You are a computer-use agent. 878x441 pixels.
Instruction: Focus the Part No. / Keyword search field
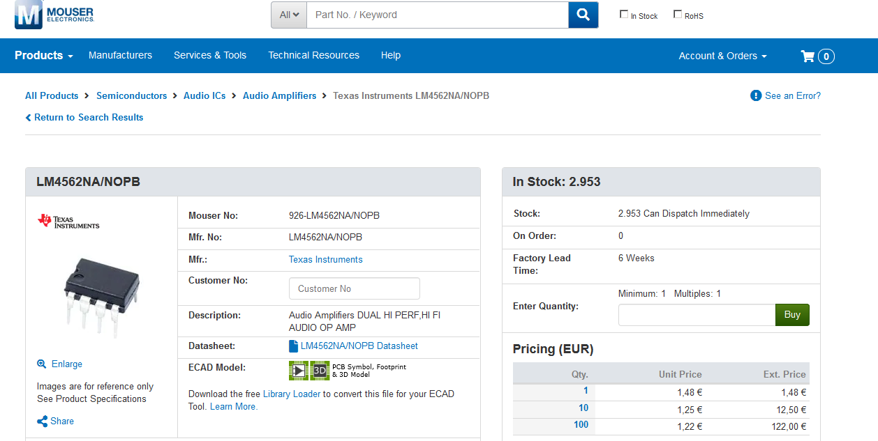click(438, 15)
